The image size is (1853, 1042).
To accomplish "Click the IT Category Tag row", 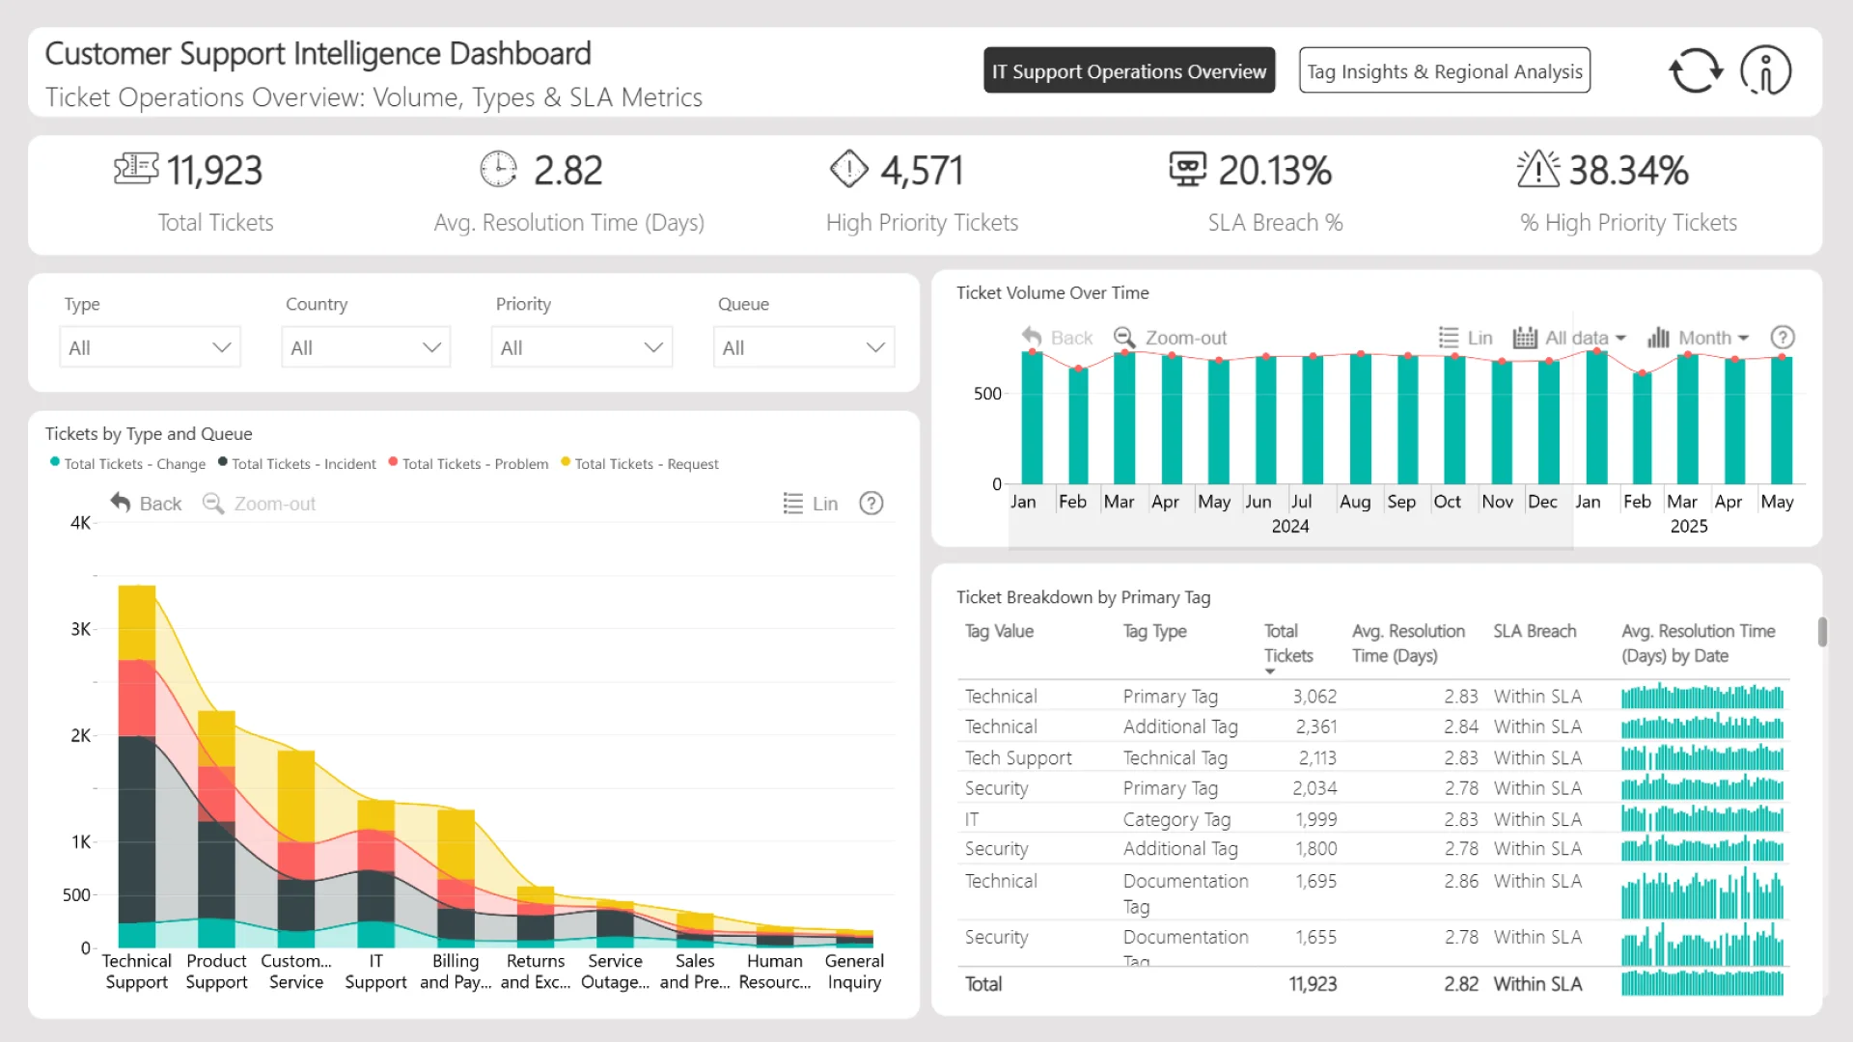I will point(1373,819).
